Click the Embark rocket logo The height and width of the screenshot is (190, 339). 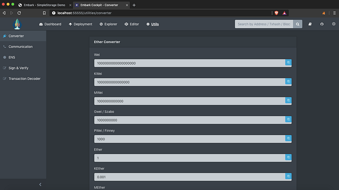tap(17, 24)
